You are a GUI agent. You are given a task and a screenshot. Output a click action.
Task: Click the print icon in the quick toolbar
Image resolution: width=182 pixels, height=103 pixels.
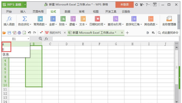pos(19,33)
